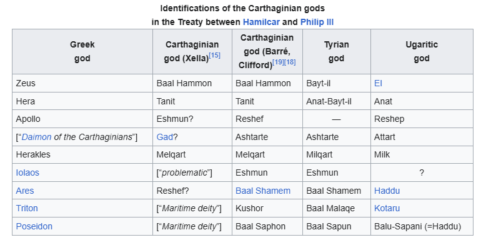Open the Poseidon link
Image resolution: width=491 pixels, height=245 pixels.
click(x=34, y=226)
